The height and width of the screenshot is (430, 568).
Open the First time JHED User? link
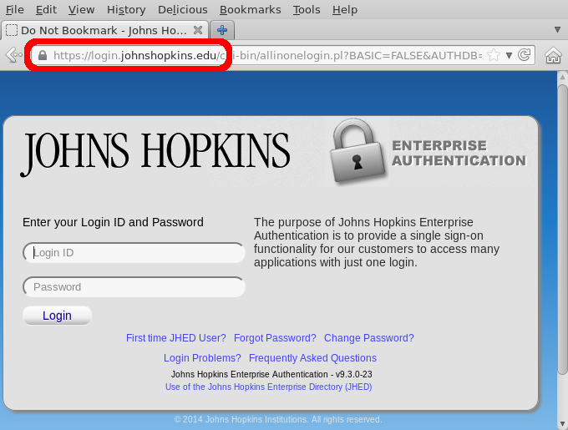pyautogui.click(x=176, y=338)
